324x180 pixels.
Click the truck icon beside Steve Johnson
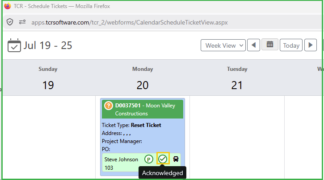(x=176, y=159)
